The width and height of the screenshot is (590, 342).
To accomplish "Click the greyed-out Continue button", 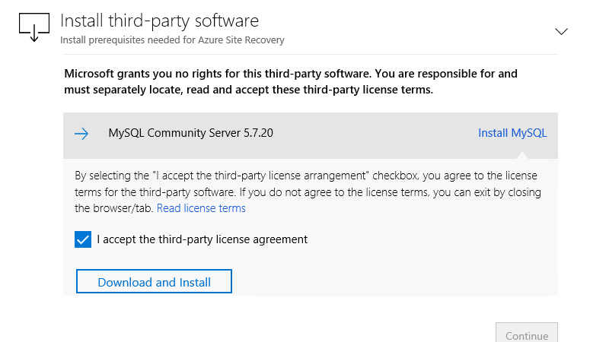I will click(526, 332).
